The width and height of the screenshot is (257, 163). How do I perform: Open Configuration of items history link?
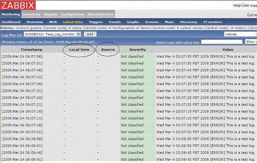pyautogui.click(x=144, y=28)
